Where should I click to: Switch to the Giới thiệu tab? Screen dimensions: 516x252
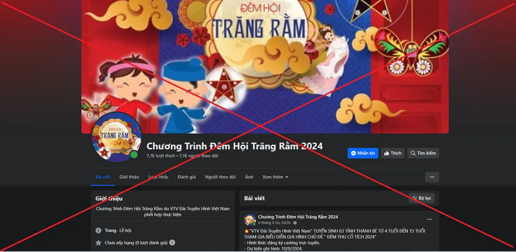(x=129, y=177)
